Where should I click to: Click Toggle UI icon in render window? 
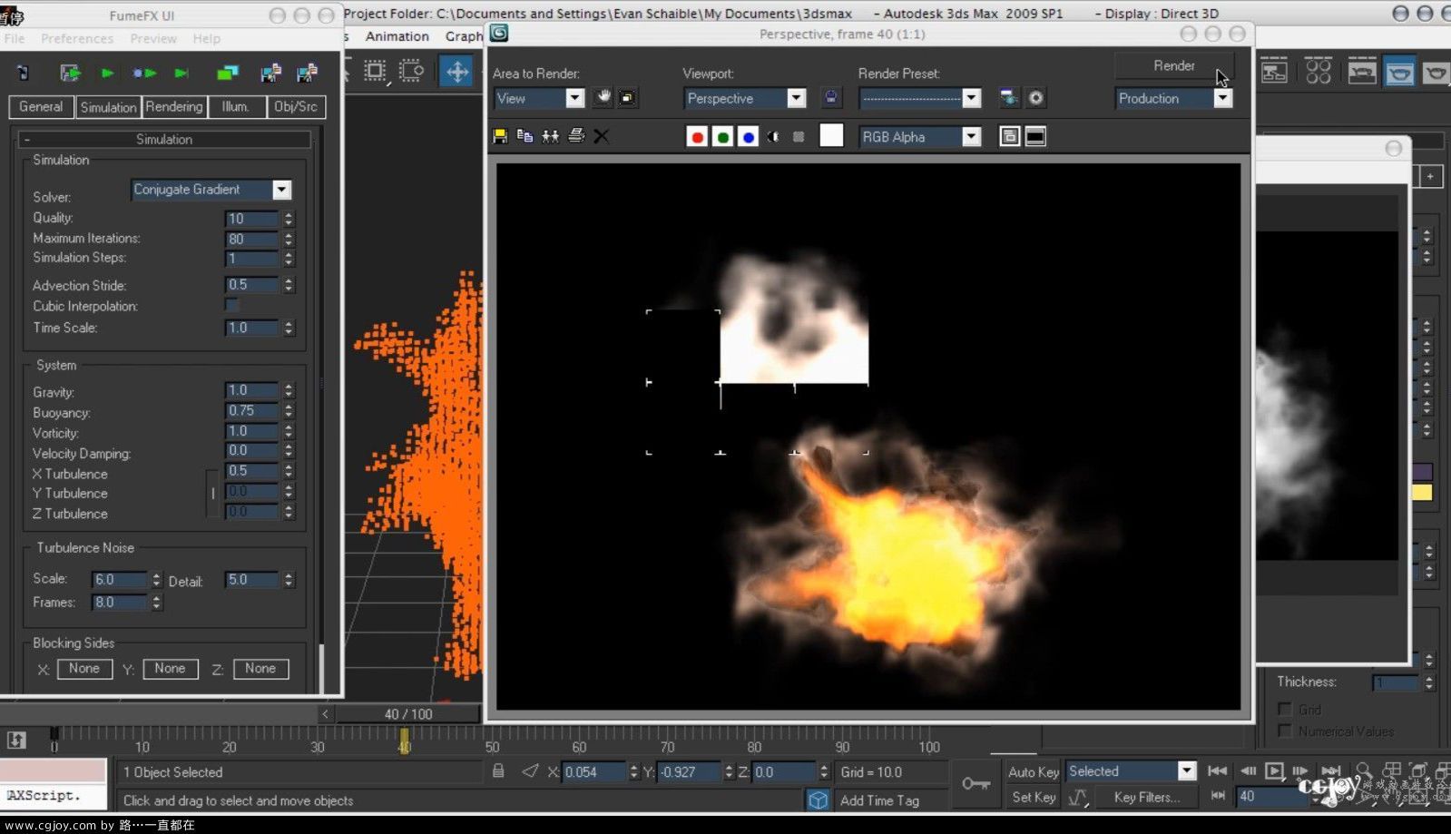pyautogui.click(x=1035, y=136)
